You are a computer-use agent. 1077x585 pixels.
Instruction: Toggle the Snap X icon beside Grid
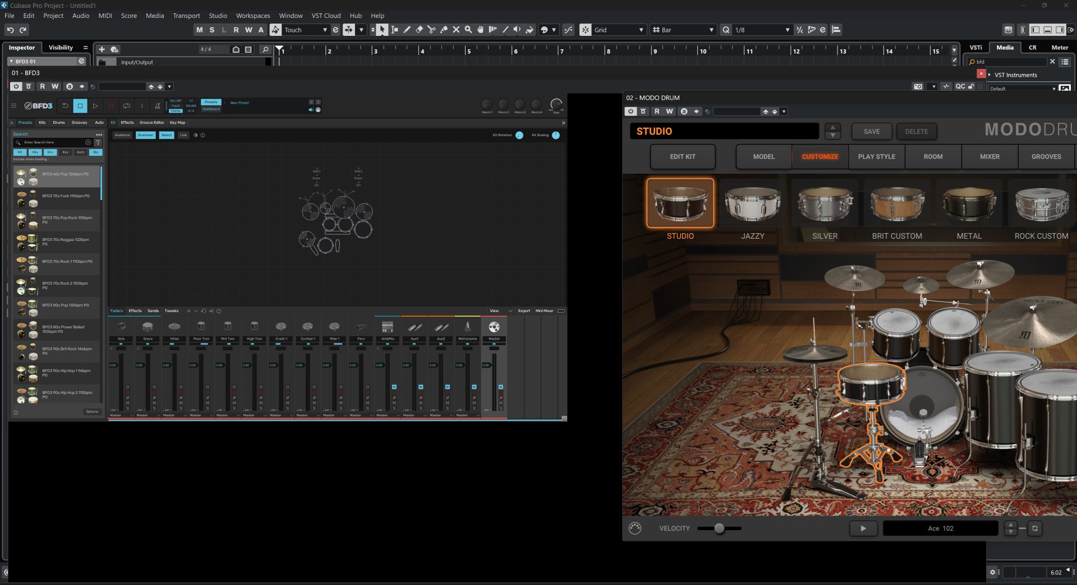(585, 30)
